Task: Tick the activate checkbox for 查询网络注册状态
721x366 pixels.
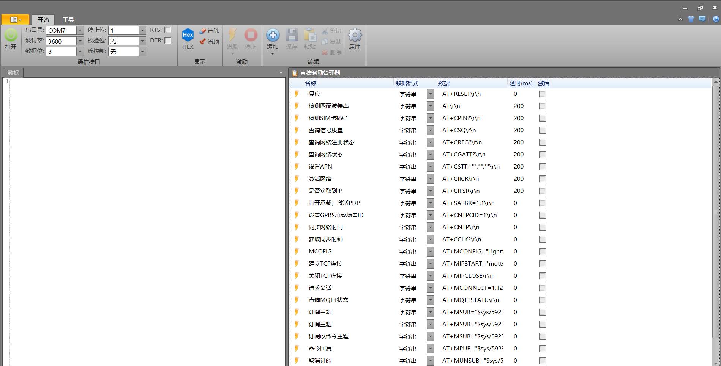Action: [x=543, y=142]
